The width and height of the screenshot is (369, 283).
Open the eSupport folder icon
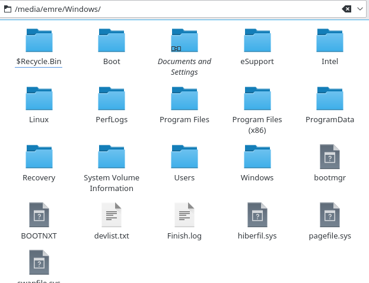click(x=257, y=40)
